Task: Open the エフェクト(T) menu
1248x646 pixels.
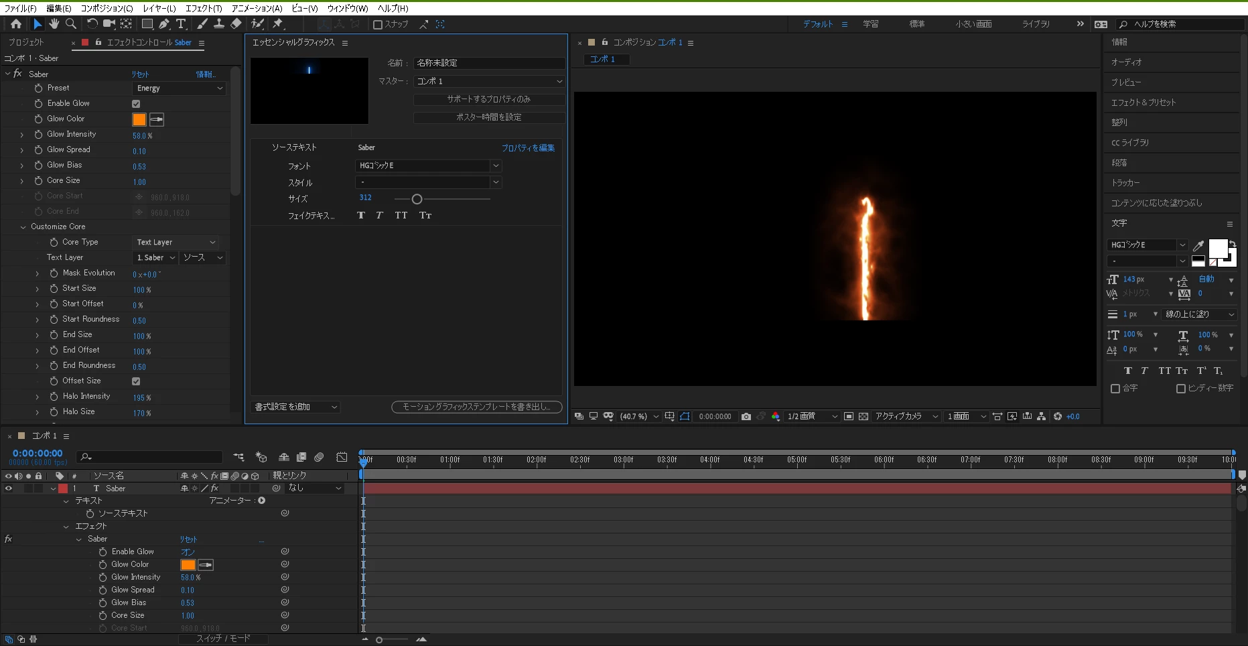Action: [203, 8]
